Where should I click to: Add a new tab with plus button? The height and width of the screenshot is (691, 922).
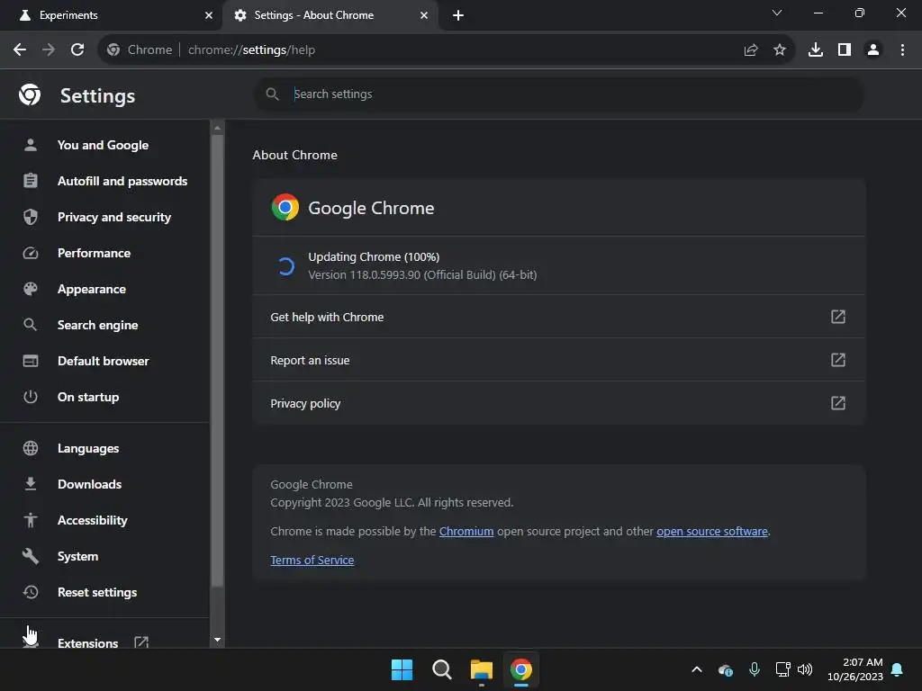(x=458, y=15)
